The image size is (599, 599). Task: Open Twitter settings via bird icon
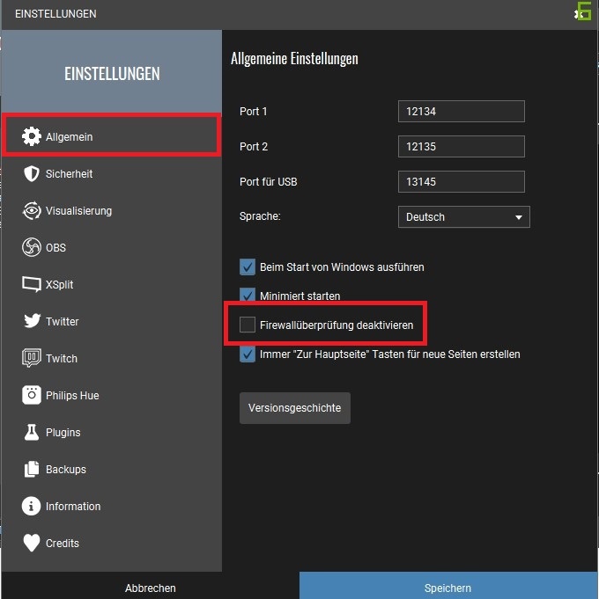[x=32, y=322]
